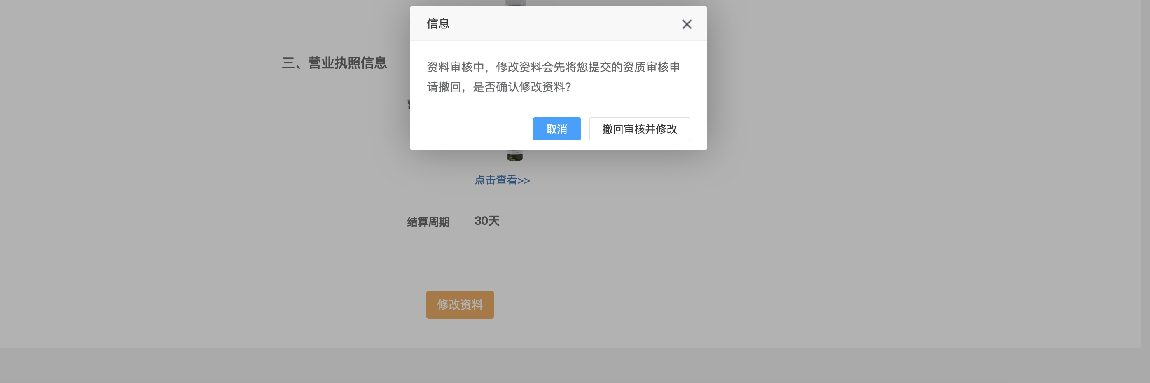This screenshot has height=383, width=1150.
Task: Click the 三、营业执照信息 section heading
Action: (334, 63)
